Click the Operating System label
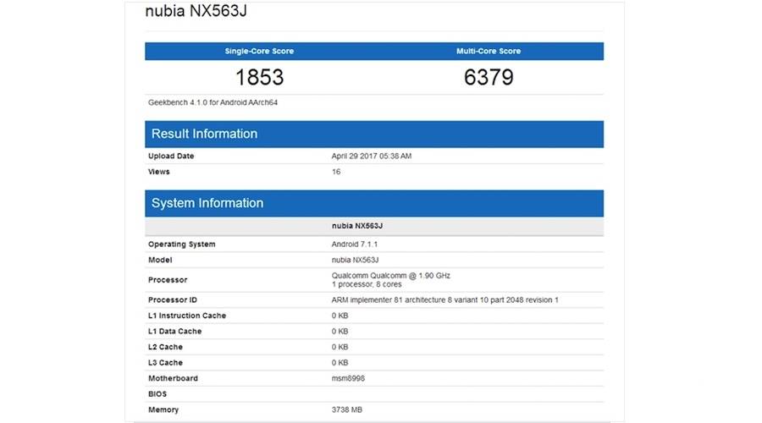The width and height of the screenshot is (762, 423). [182, 244]
